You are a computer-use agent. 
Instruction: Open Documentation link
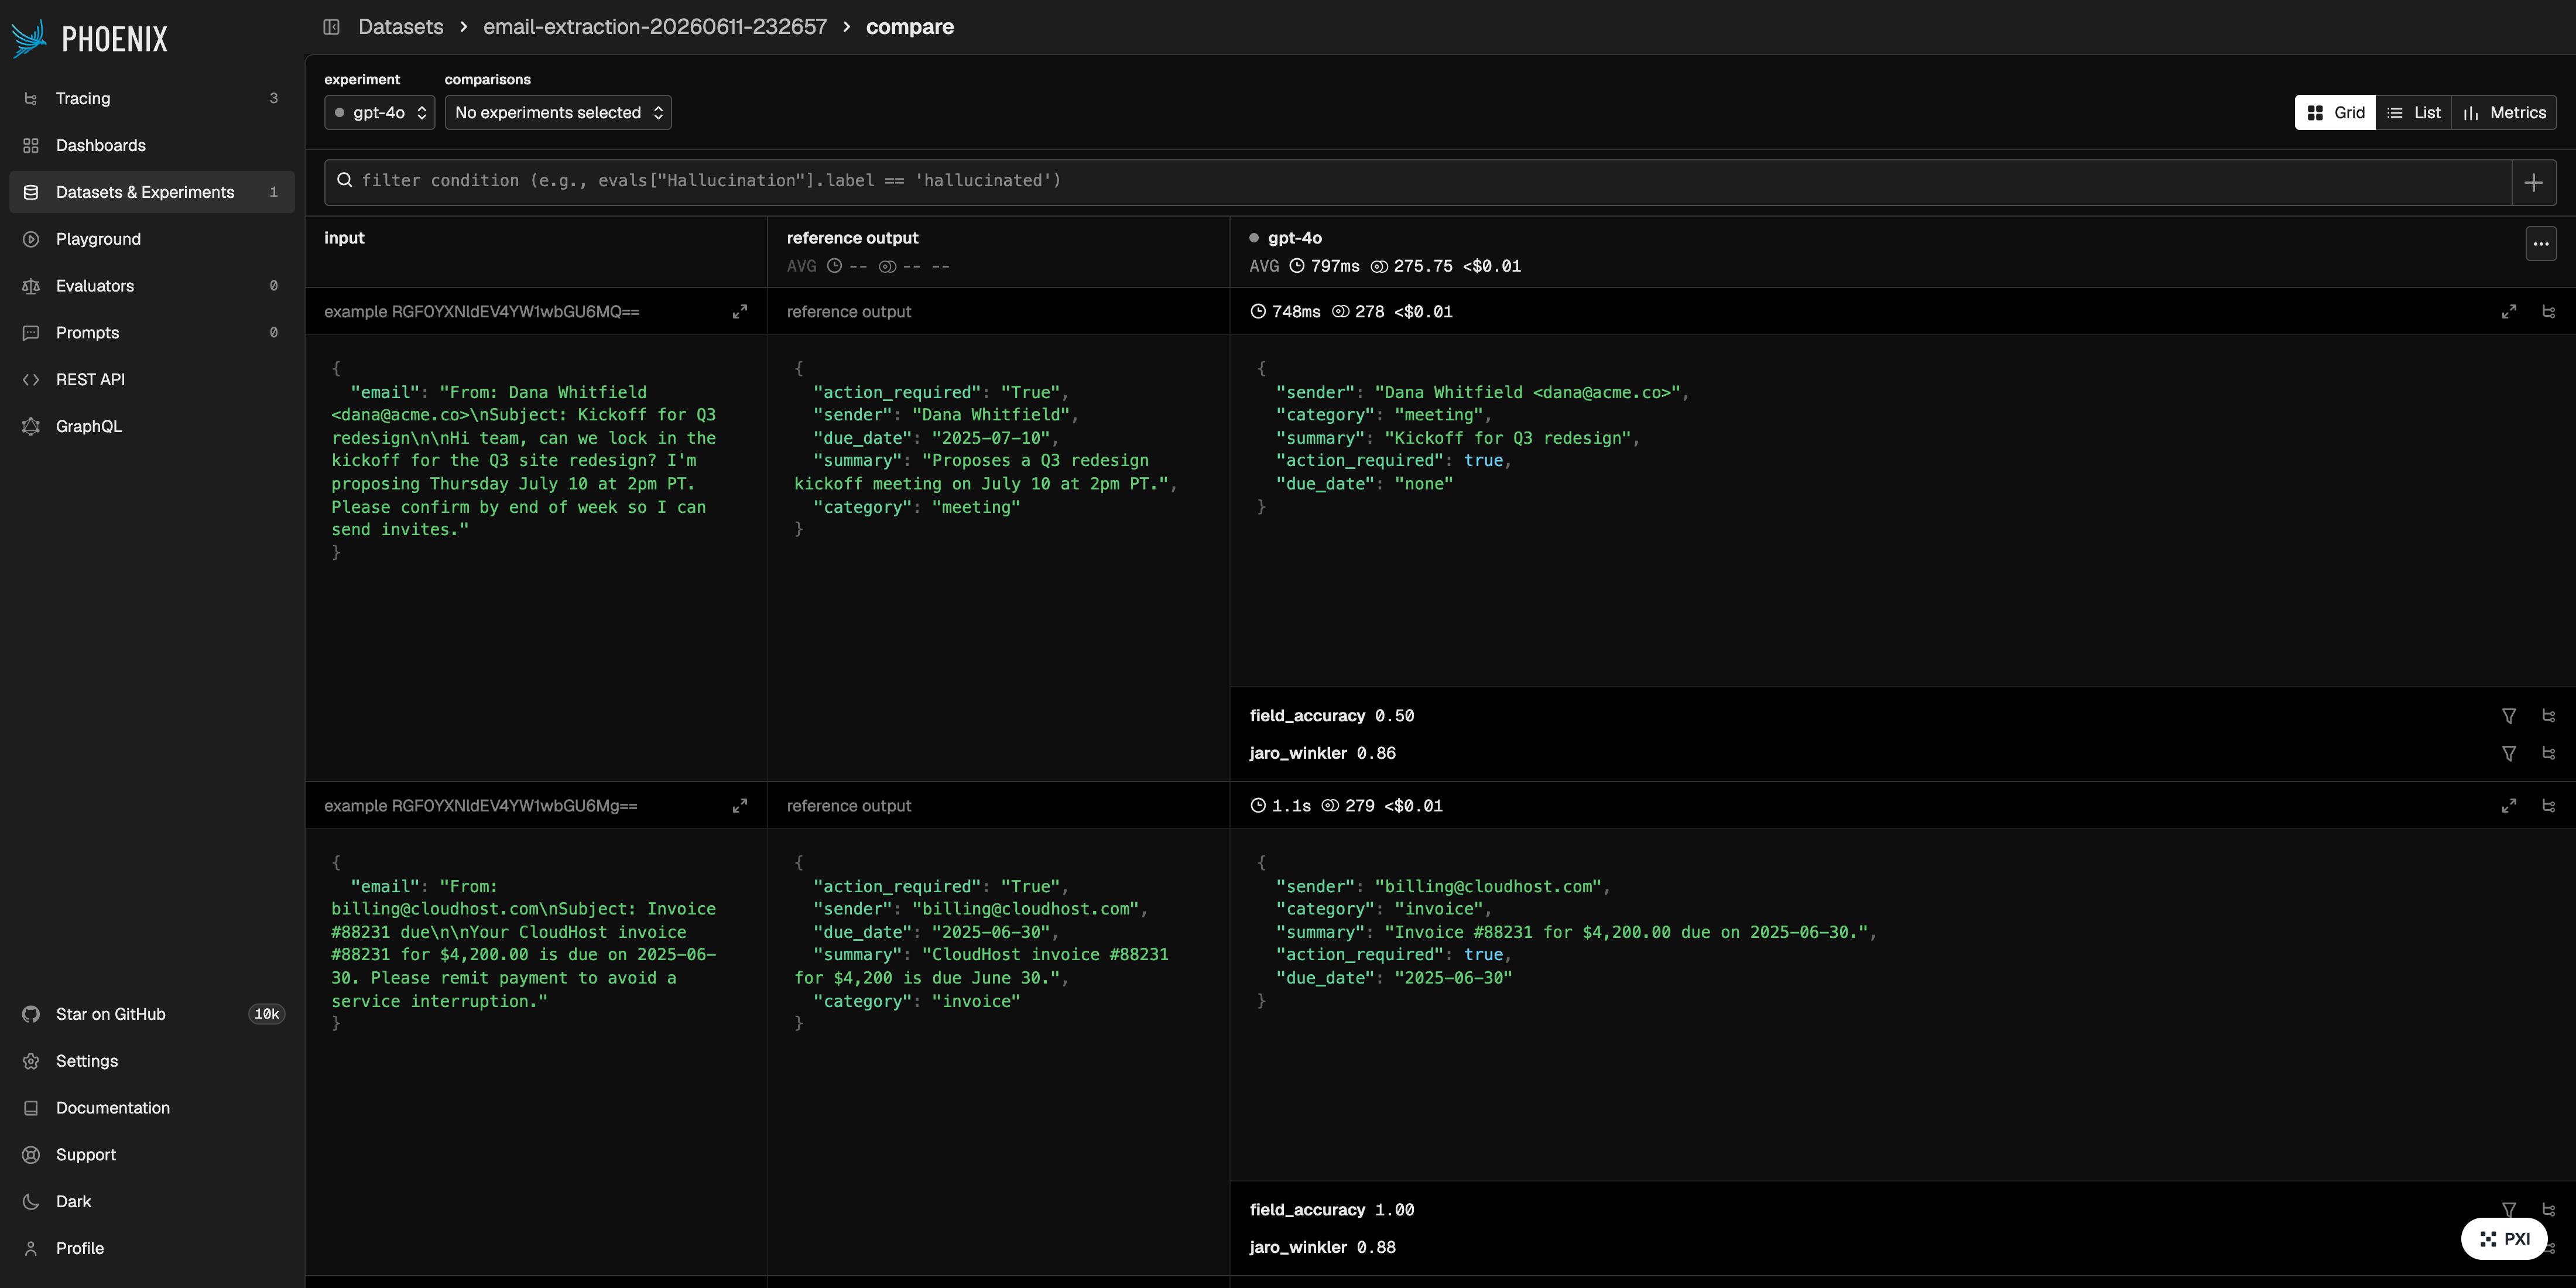152,1108
